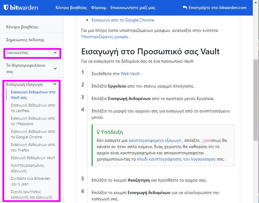Open sidebar Εισαγωγή δεδομένων από το LastPass

tap(33, 108)
